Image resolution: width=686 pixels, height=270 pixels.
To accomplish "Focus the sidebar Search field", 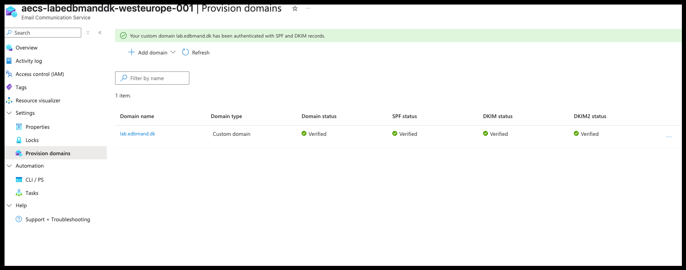I will 43,33.
